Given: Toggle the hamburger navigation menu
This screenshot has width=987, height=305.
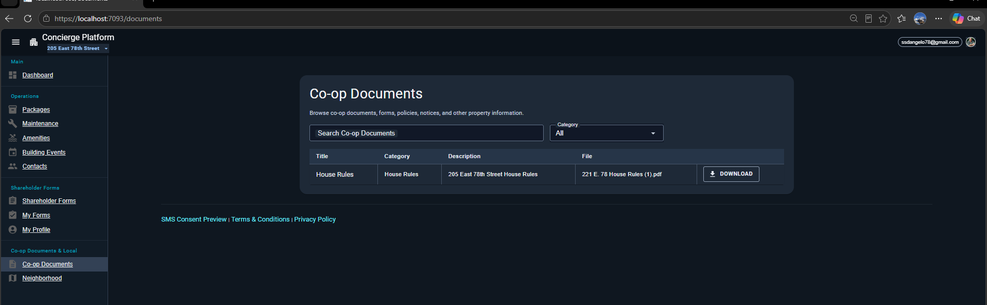Looking at the screenshot, I should [x=15, y=42].
